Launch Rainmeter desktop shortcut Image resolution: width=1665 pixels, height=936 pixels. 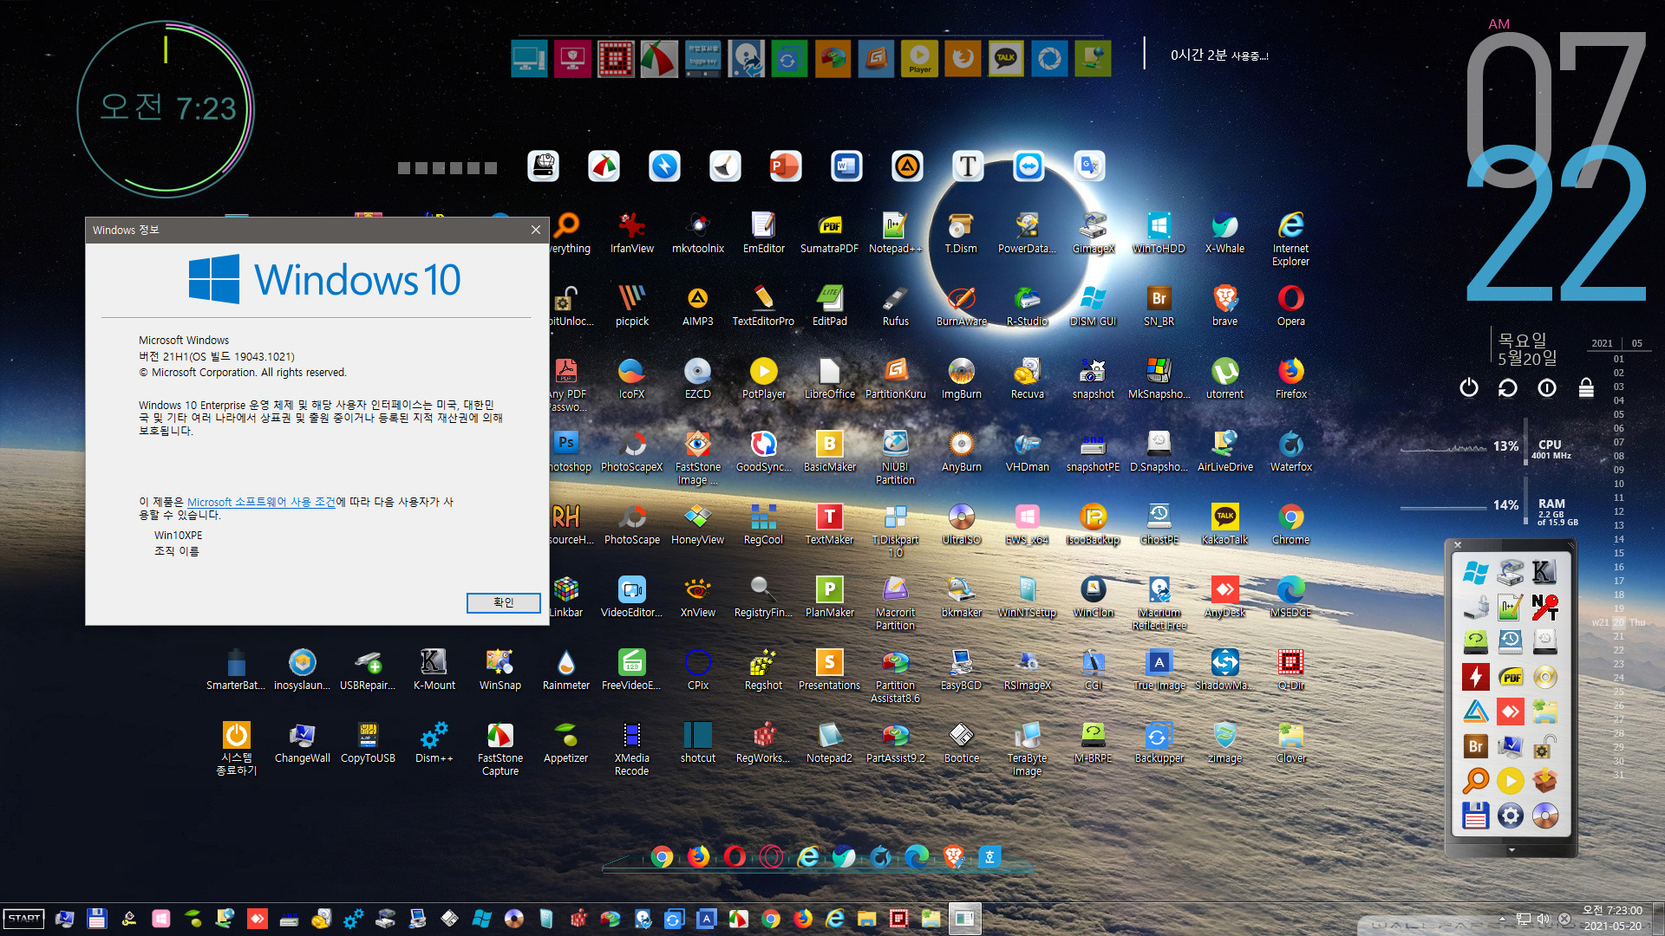[565, 670]
